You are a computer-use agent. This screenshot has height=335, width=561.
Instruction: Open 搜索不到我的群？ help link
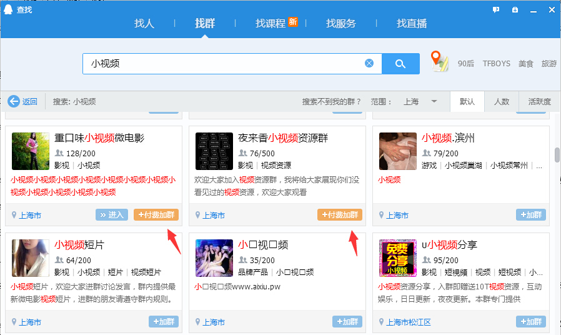coord(332,102)
